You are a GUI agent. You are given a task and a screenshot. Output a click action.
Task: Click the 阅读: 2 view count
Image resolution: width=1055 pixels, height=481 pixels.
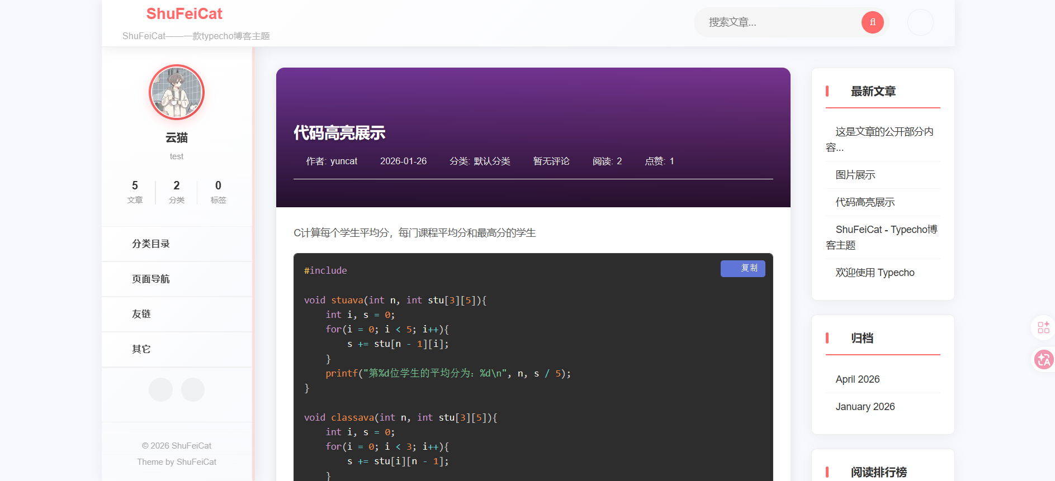pos(607,161)
